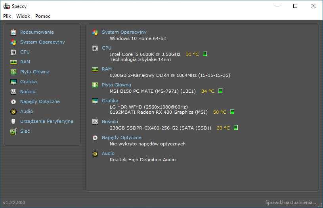Viewport: 323px width, 208px height.
Task: Open the Widok menu
Action: coord(23,16)
